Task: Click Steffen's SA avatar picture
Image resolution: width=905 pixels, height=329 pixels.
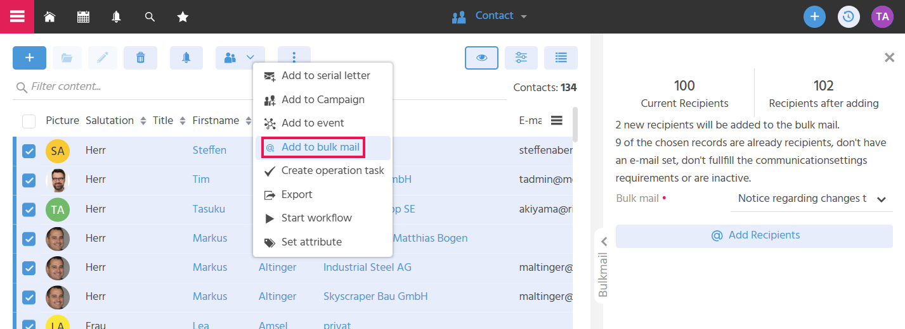Action: coord(58,151)
